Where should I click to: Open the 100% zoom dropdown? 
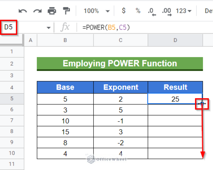click(x=97, y=11)
